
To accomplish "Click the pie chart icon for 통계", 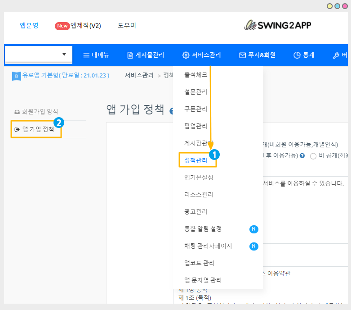I will pyautogui.click(x=297, y=55).
